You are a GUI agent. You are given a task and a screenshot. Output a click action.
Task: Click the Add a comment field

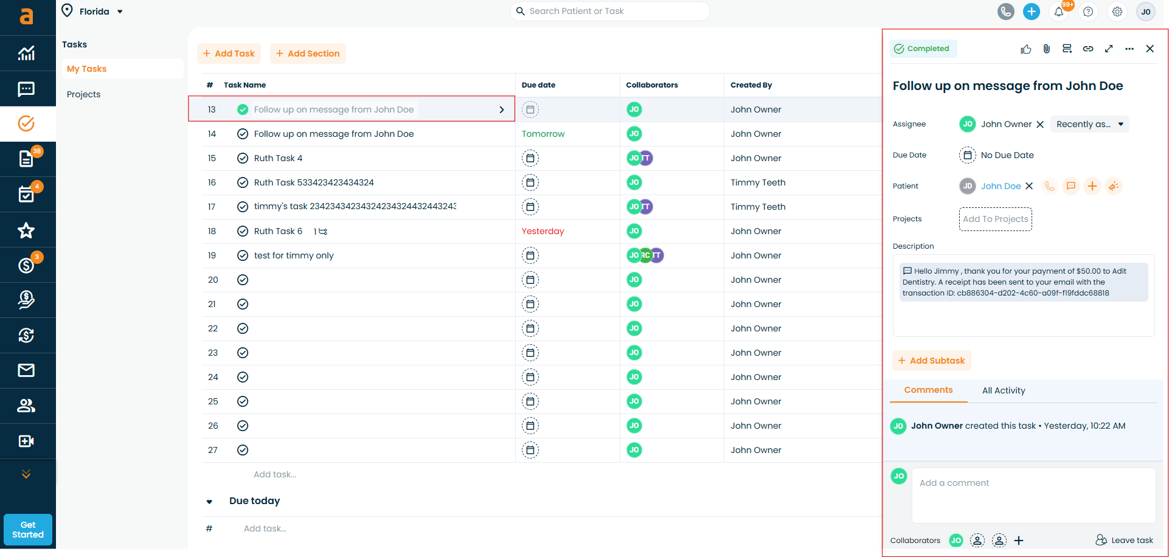click(1033, 494)
